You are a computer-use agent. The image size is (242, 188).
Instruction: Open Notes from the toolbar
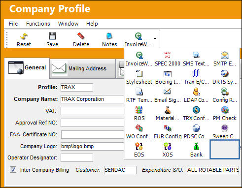pos(109,39)
